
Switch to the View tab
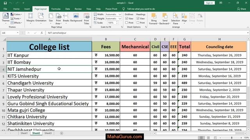(x=89, y=9)
